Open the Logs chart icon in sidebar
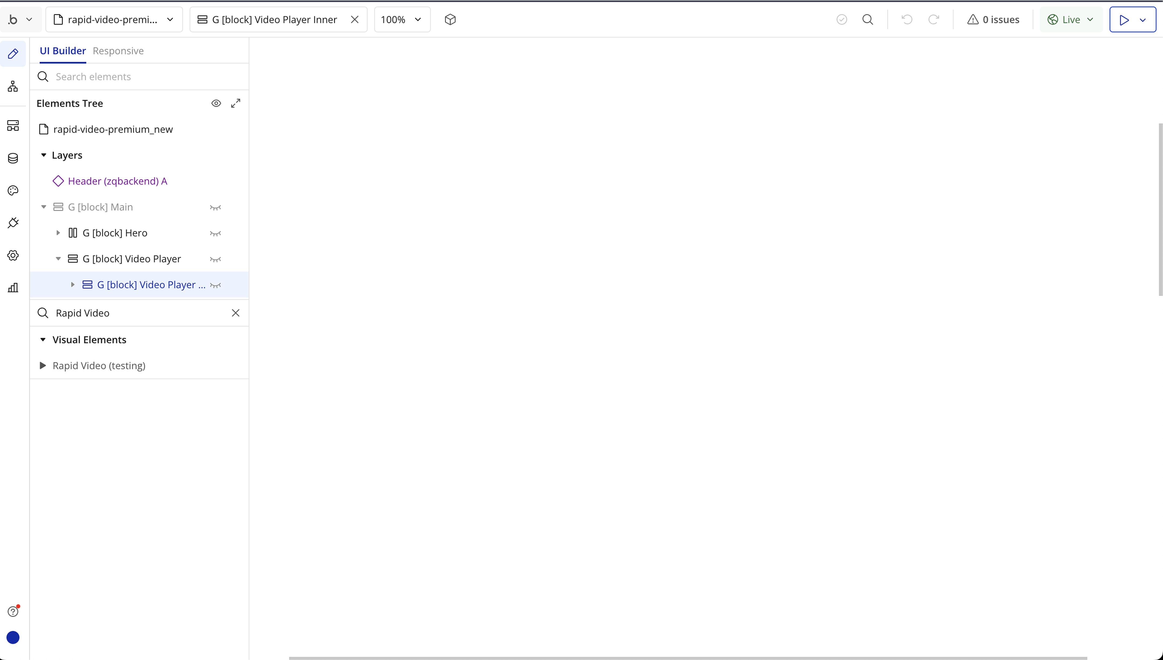Viewport: 1163px width, 660px height. coord(13,287)
